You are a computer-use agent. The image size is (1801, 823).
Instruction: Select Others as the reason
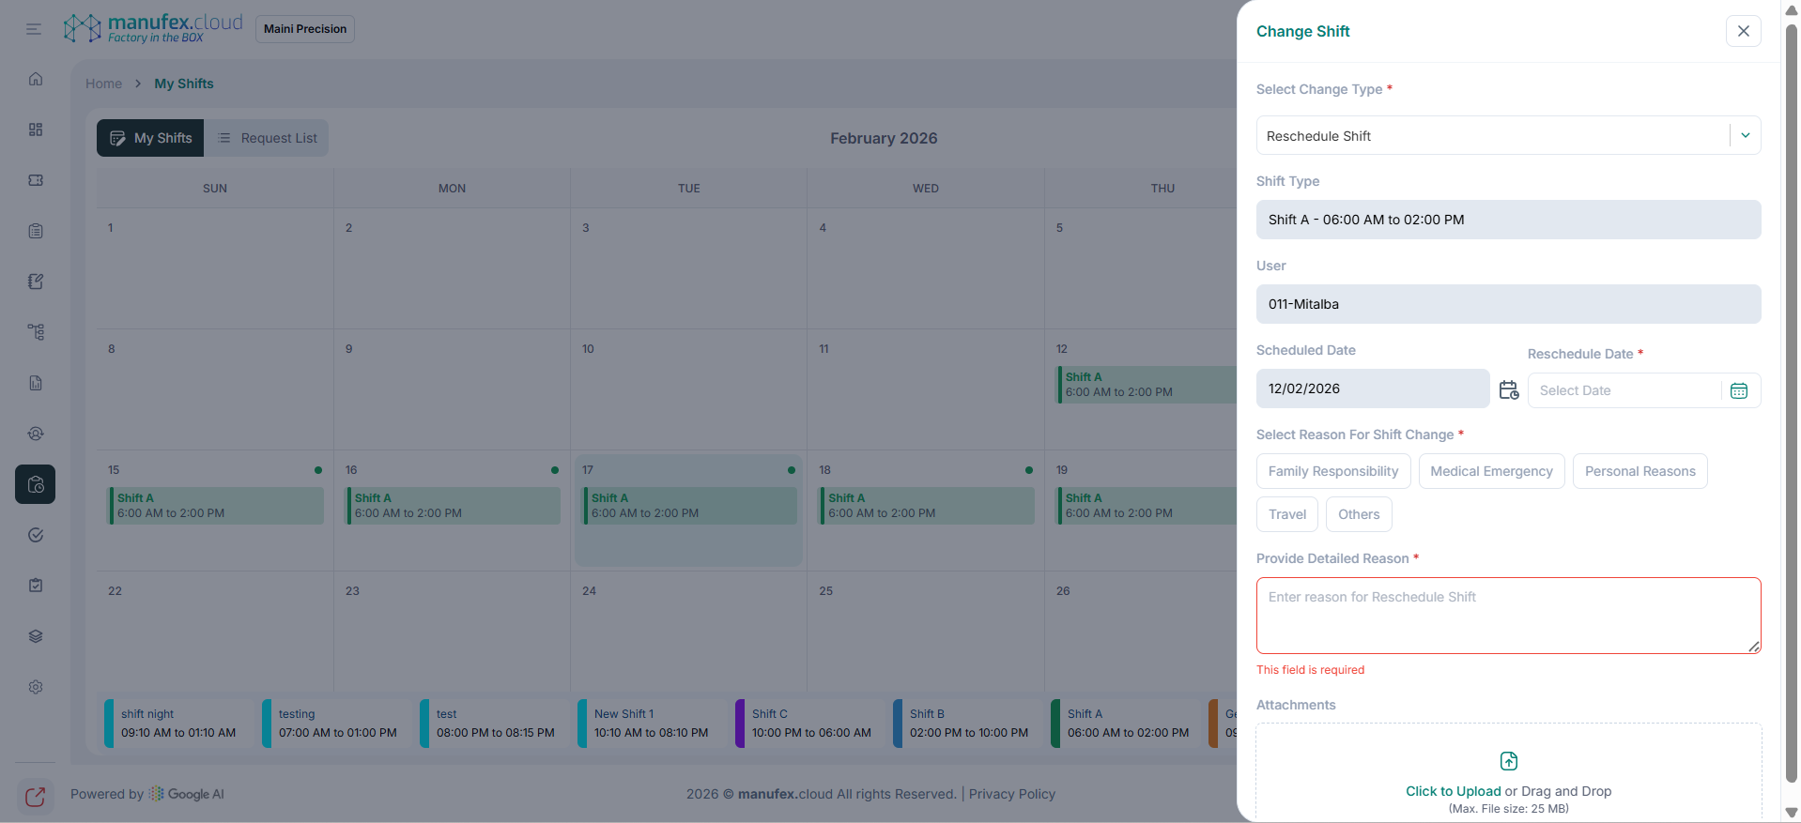coord(1359,514)
